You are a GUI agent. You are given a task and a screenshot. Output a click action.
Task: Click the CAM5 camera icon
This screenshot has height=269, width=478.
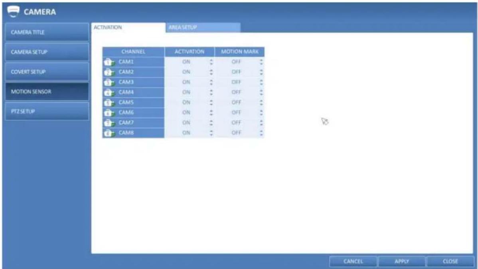click(109, 103)
